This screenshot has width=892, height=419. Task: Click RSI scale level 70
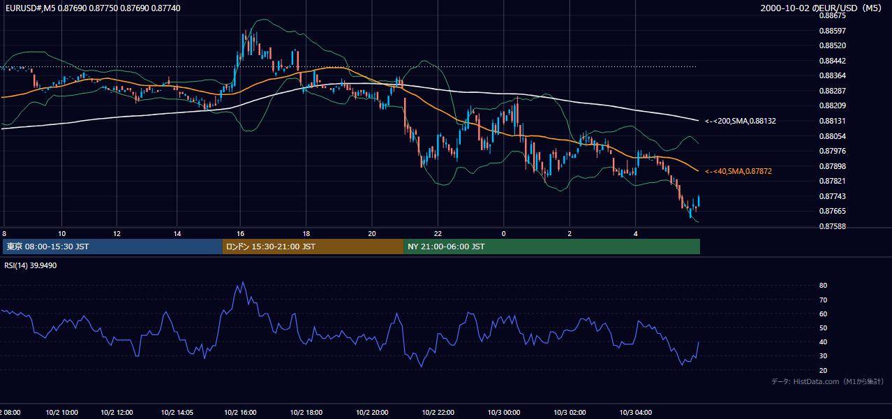(823, 300)
